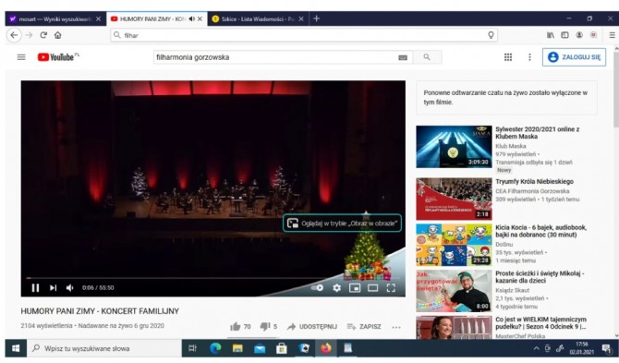Click the Firefox address bar

click(304, 35)
